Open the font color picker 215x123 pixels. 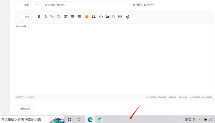pos(46,17)
